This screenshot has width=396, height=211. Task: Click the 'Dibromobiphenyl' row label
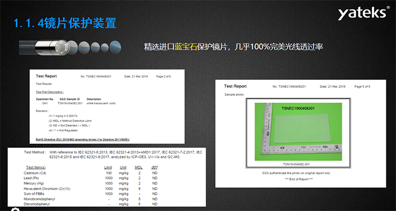pos(37,204)
